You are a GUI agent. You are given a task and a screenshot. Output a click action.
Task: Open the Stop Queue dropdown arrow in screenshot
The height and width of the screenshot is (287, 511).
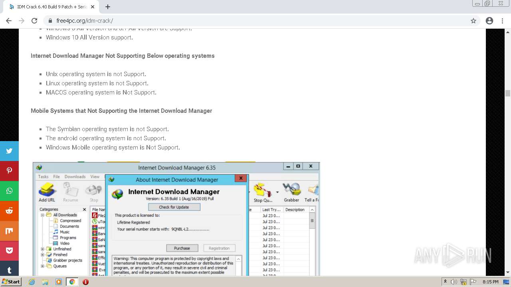(277, 193)
